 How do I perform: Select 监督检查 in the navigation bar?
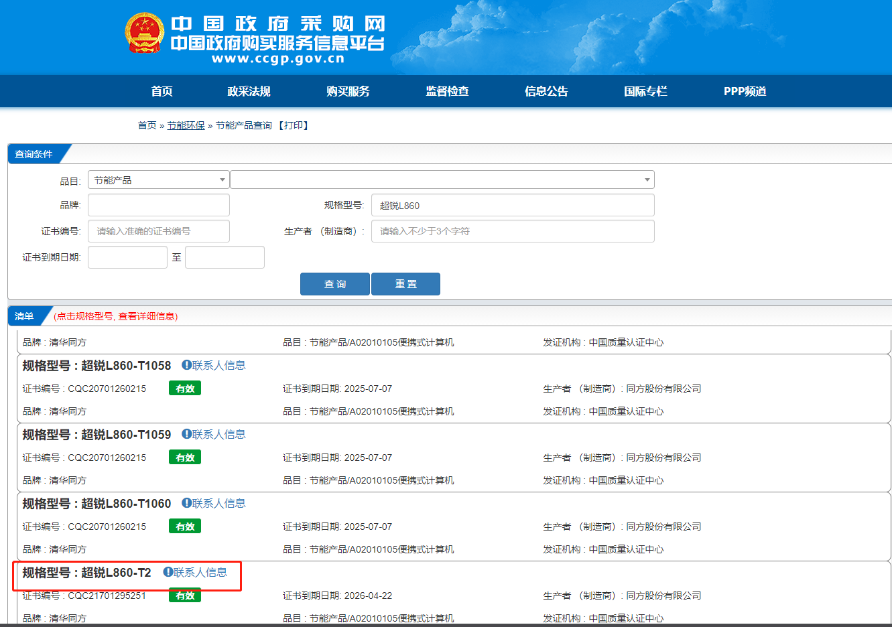[x=447, y=91]
